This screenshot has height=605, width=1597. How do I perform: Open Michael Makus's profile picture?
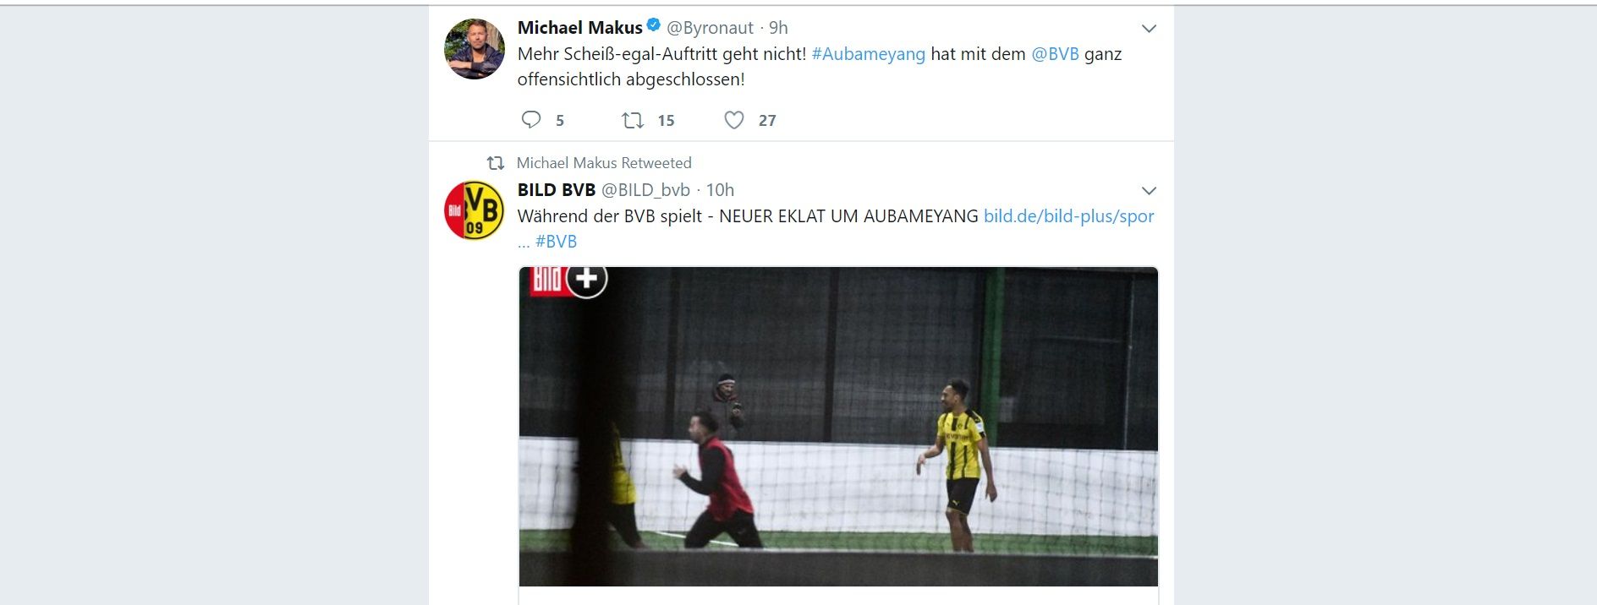click(x=475, y=49)
